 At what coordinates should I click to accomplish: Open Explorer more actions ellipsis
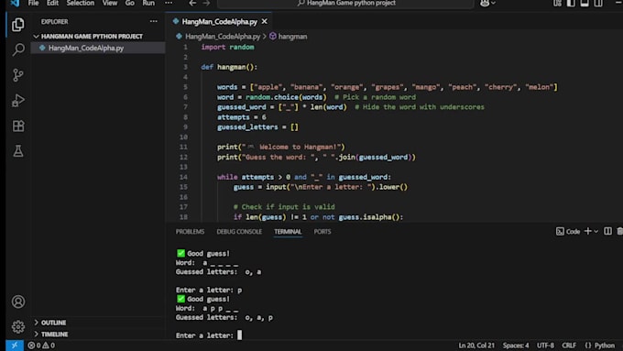coord(153,21)
